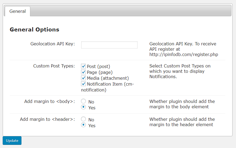Image resolution: width=236 pixels, height=148 pixels.
Task: Click the "Add margin to <header>:" label
Action: [47, 119]
